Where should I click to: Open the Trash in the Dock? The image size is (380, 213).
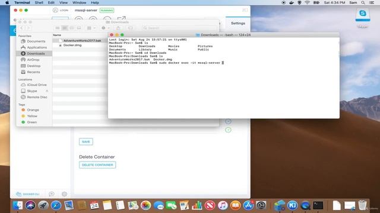point(362,205)
